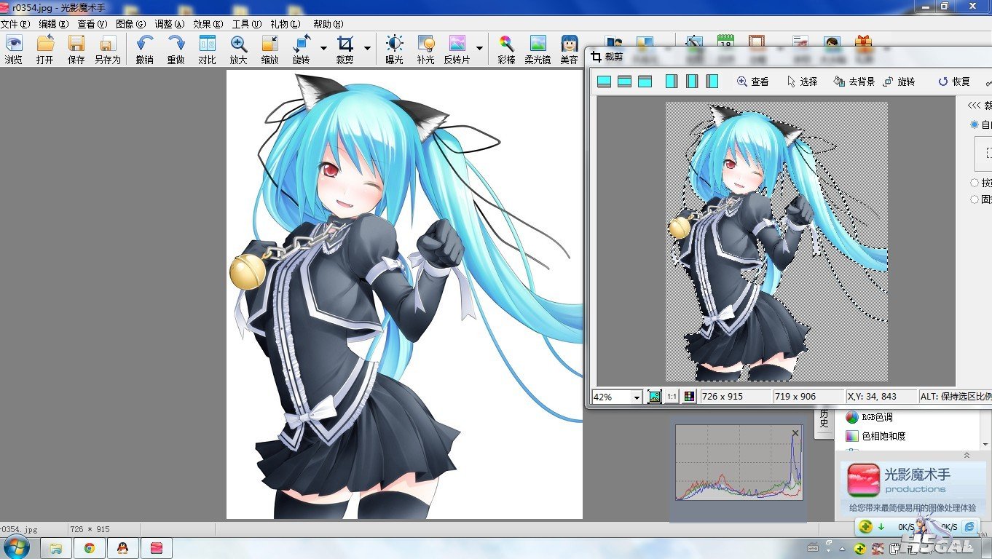Select 色相饱和度 hue saturation item
This screenshot has width=992, height=559.
[875, 436]
